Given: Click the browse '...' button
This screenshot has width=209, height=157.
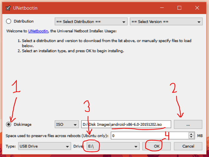Looking at the screenshot, I should (x=188, y=124).
